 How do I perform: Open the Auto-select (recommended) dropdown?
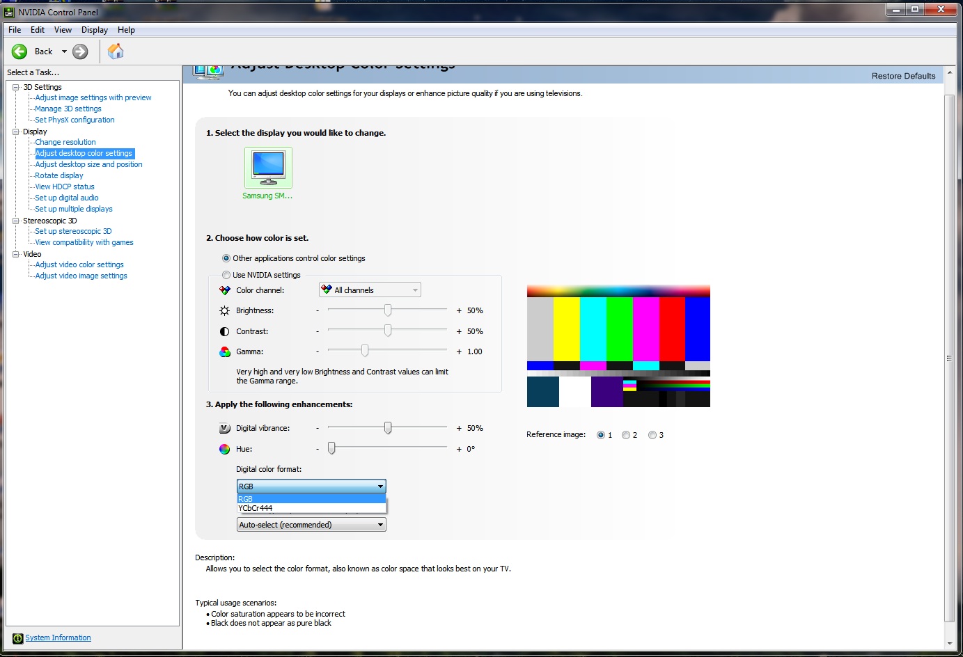point(311,525)
